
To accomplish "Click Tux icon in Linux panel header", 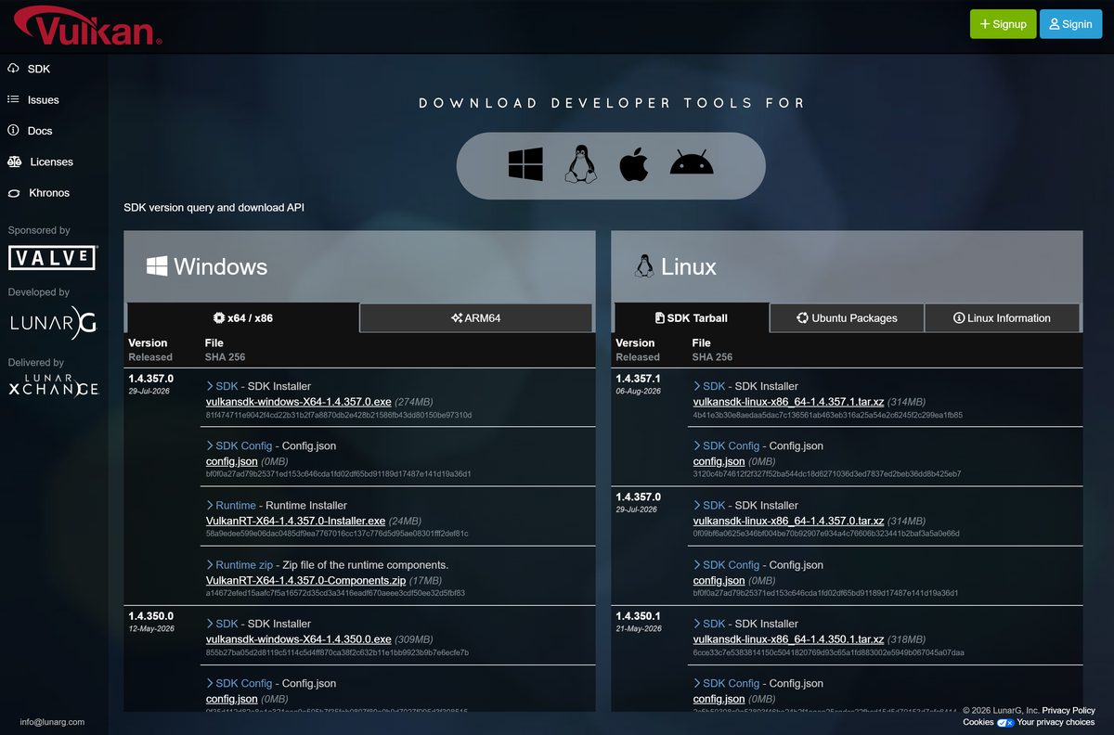I will [x=643, y=266].
